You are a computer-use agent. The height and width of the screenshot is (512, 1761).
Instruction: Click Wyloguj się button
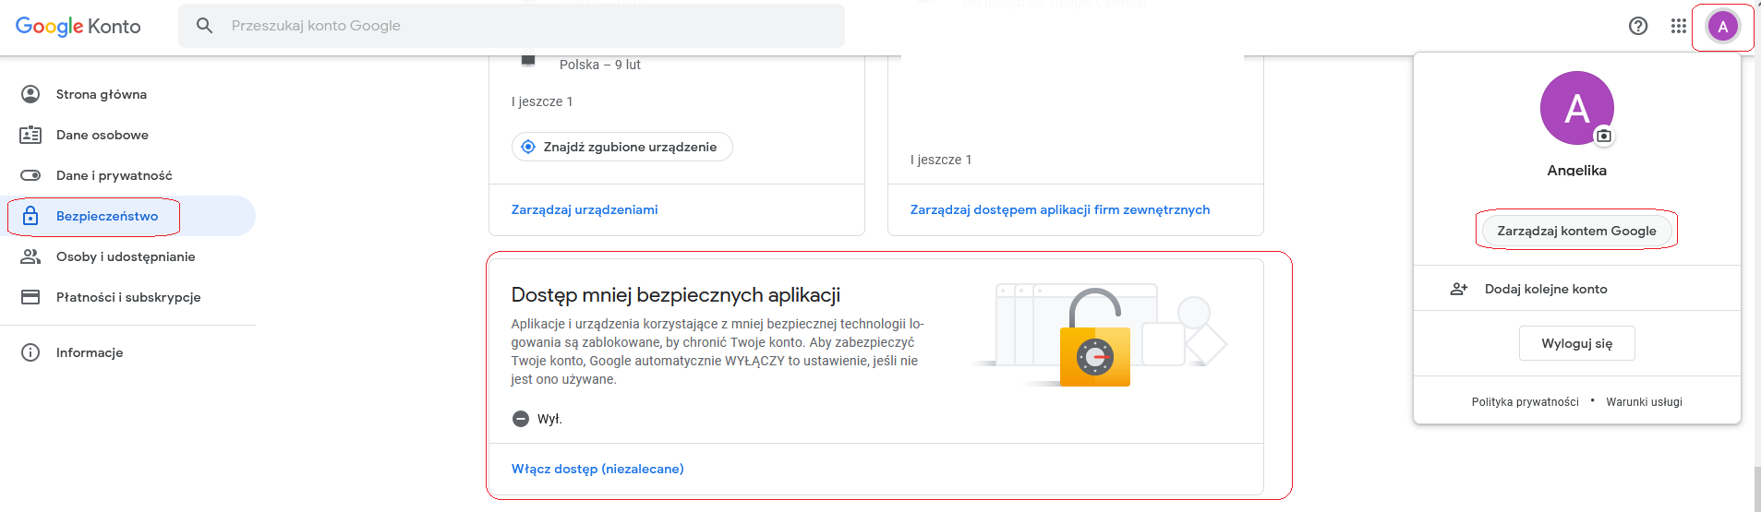[1576, 343]
